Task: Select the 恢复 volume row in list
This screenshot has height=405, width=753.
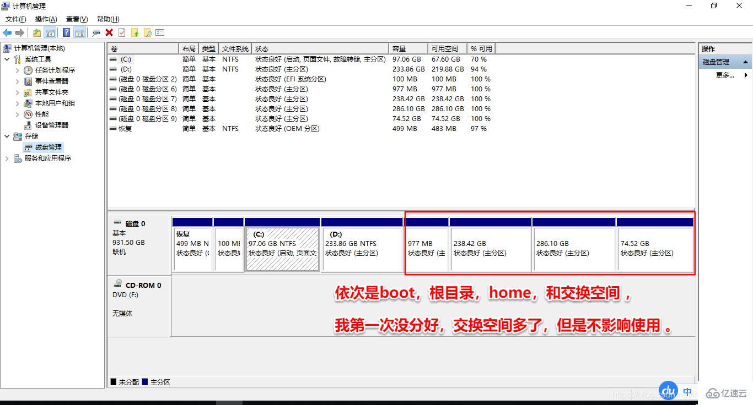Action: point(301,129)
